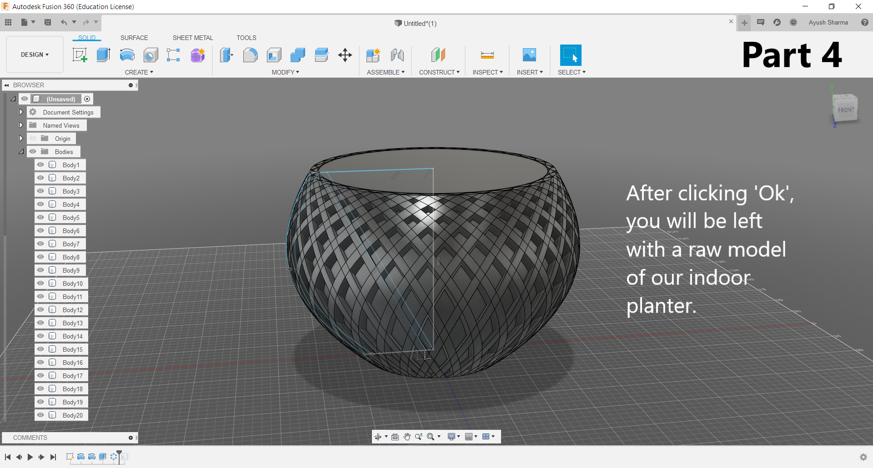This screenshot has height=468, width=873.
Task: Open the INSERT dropdown menu
Action: (x=530, y=72)
